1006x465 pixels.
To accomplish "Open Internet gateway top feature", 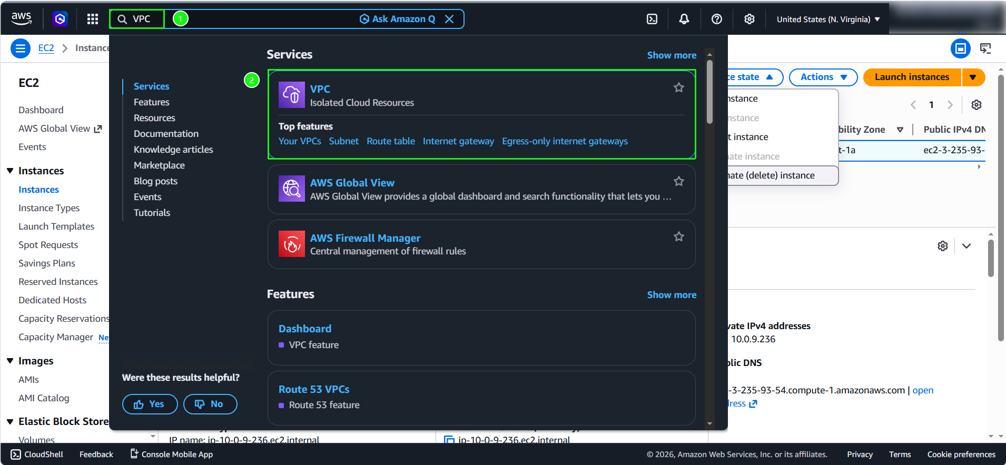I will click(458, 141).
